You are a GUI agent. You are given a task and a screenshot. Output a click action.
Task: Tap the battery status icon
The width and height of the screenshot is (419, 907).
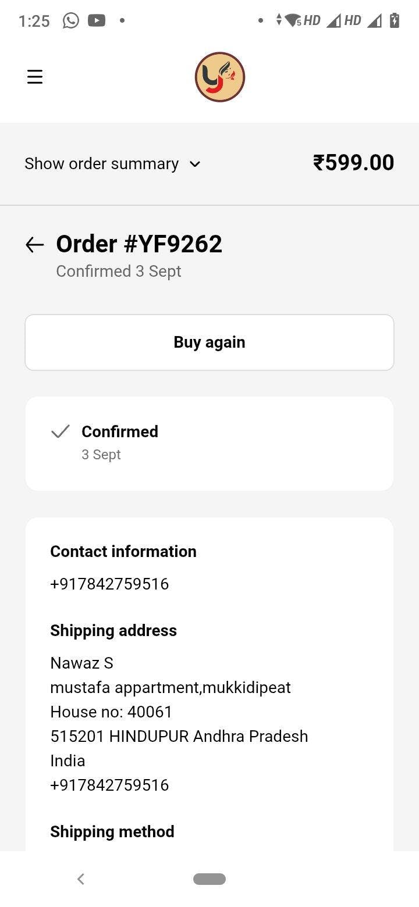395,21
